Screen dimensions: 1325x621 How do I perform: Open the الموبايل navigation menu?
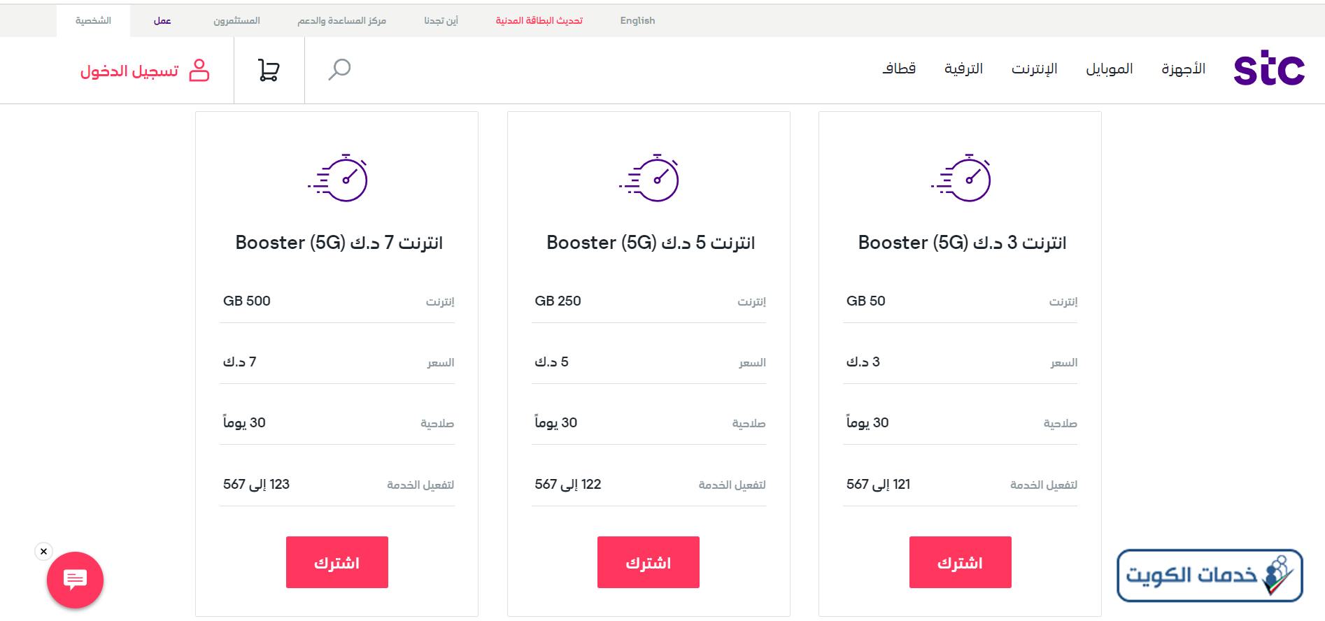coord(1110,69)
